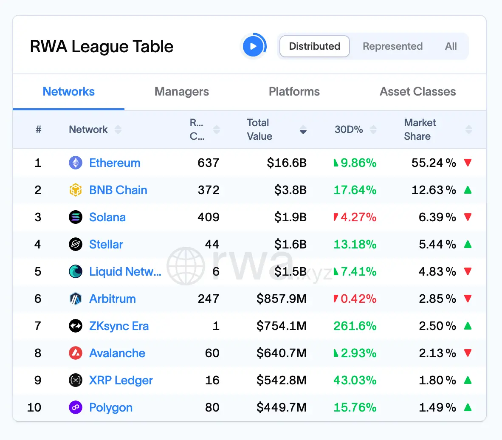The height and width of the screenshot is (440, 502).
Task: Click the Stellar logo icon
Action: tap(75, 244)
